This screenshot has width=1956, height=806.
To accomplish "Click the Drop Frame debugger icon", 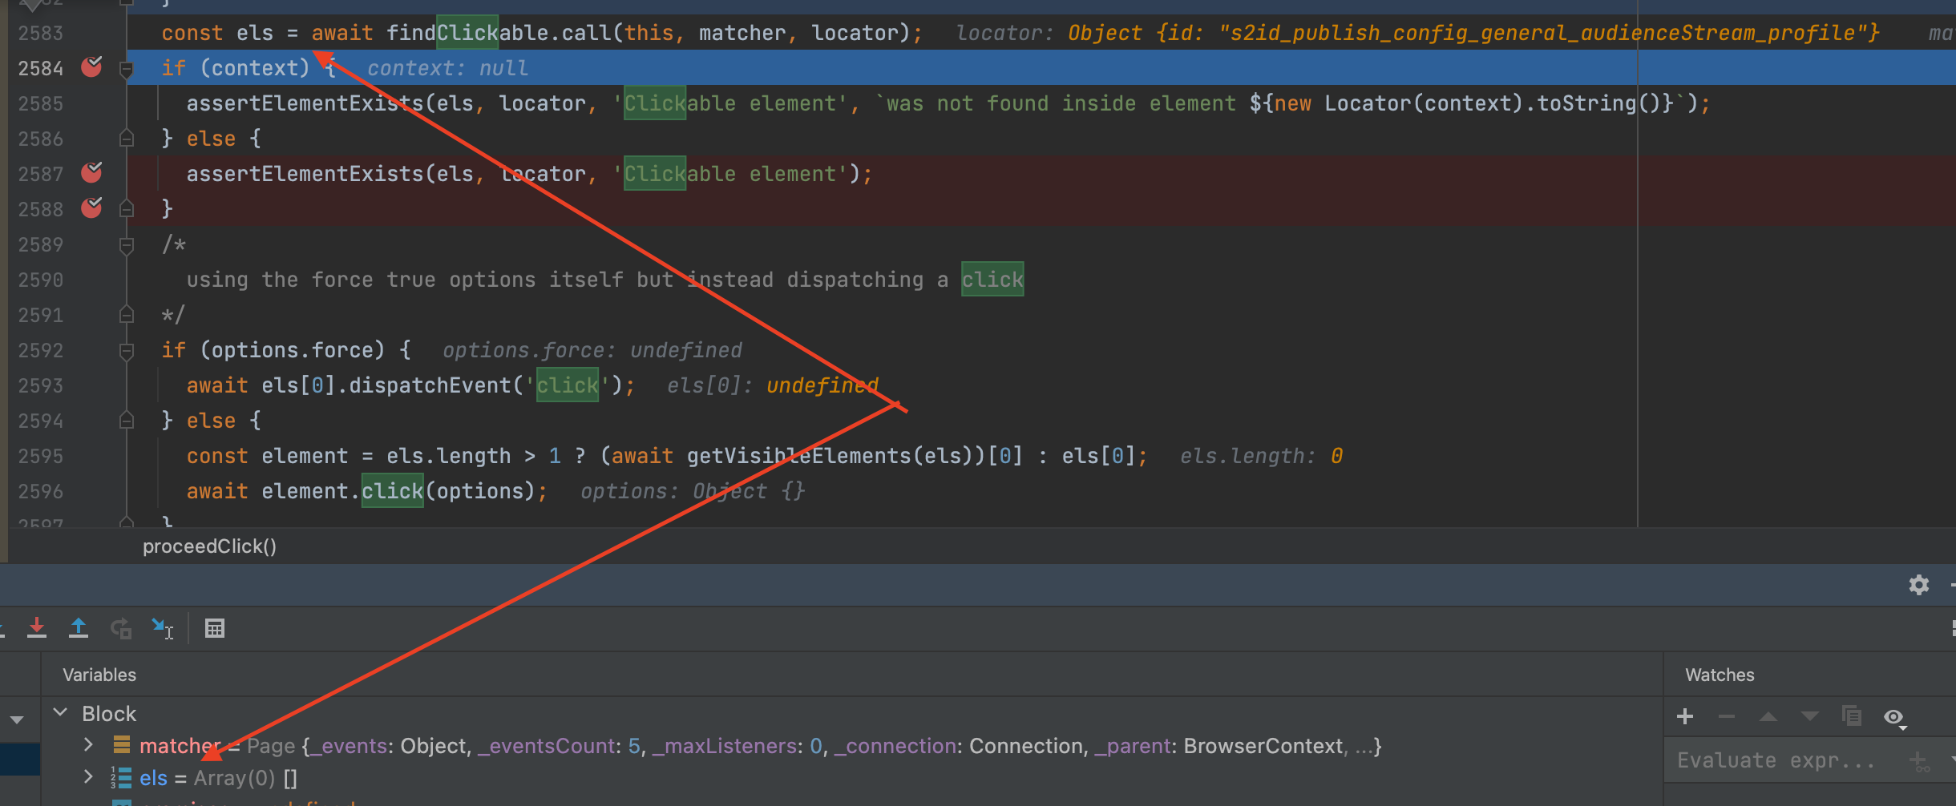I will tap(121, 628).
